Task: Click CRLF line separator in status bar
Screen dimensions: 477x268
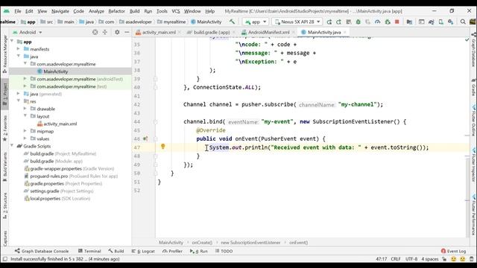Action: pos(396,259)
